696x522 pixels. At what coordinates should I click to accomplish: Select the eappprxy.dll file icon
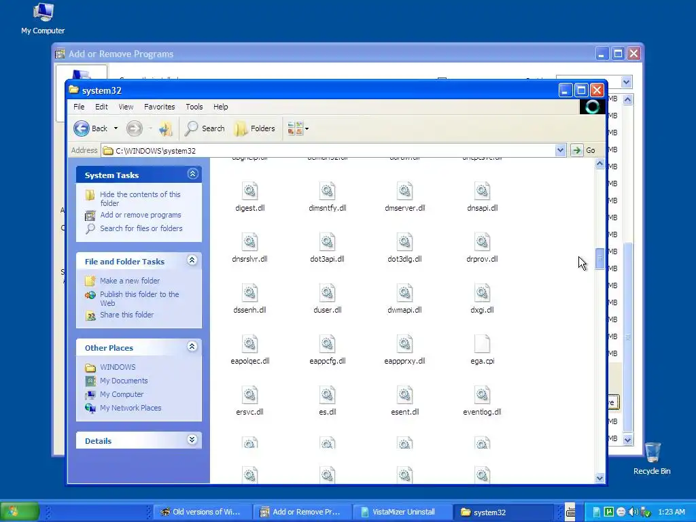[405, 345]
